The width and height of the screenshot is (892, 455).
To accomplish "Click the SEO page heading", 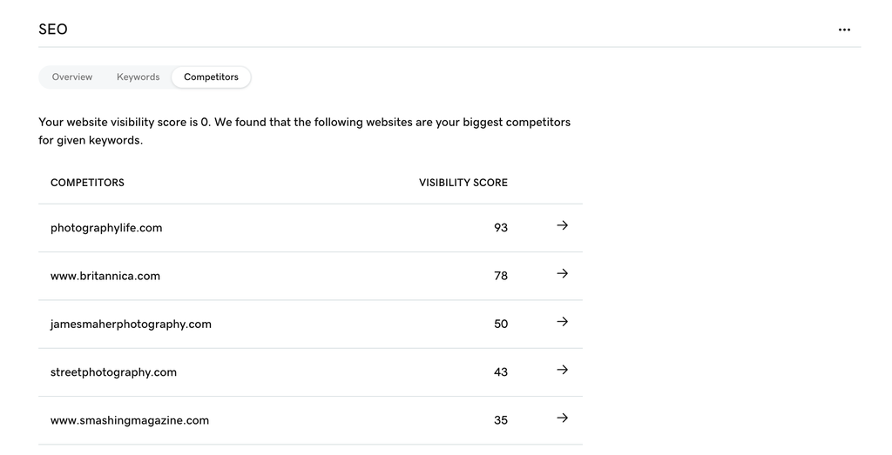I will point(53,30).
